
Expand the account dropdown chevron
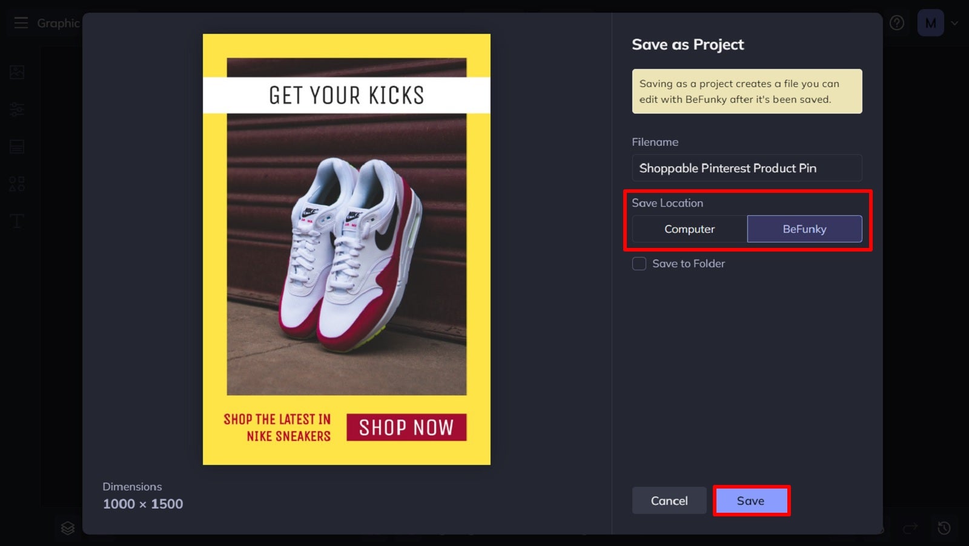coord(954,23)
